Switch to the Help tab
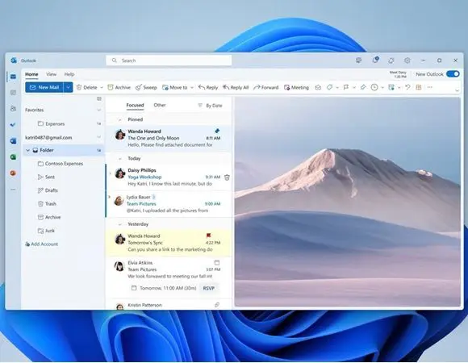The height and width of the screenshot is (363, 468). (69, 74)
